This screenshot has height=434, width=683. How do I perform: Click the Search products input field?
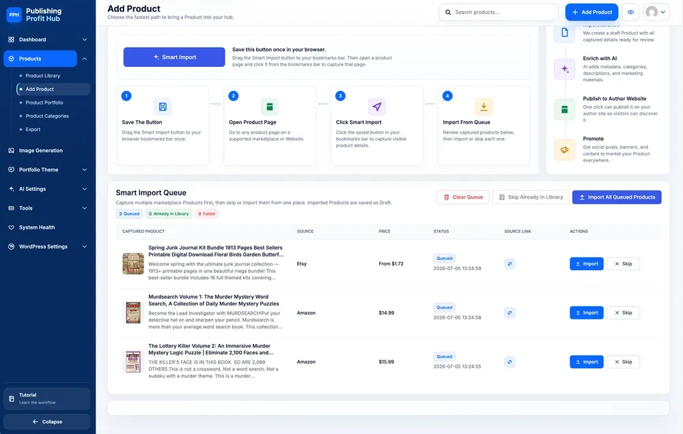click(499, 12)
